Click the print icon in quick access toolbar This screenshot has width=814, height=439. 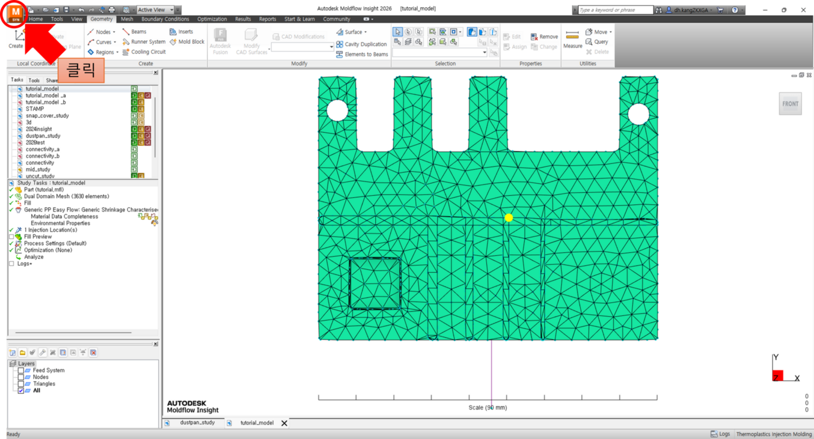point(111,10)
